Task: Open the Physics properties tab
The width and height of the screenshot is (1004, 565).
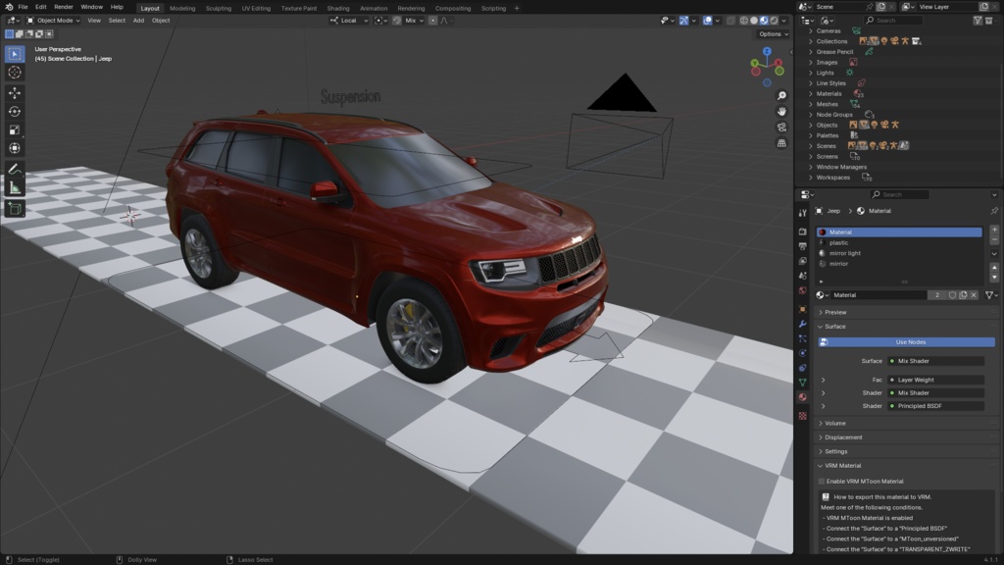Action: [x=802, y=353]
